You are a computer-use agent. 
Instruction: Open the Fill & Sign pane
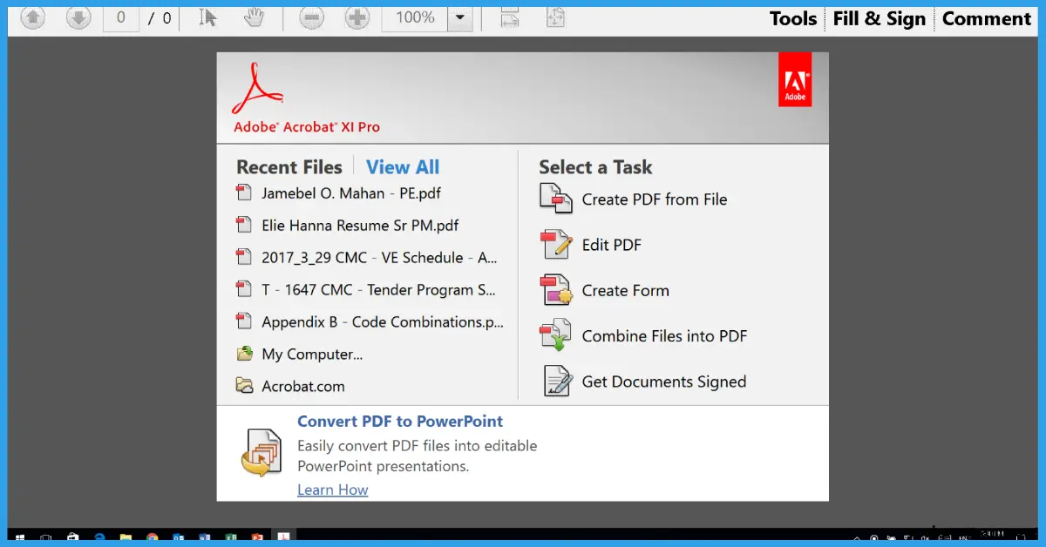879,18
